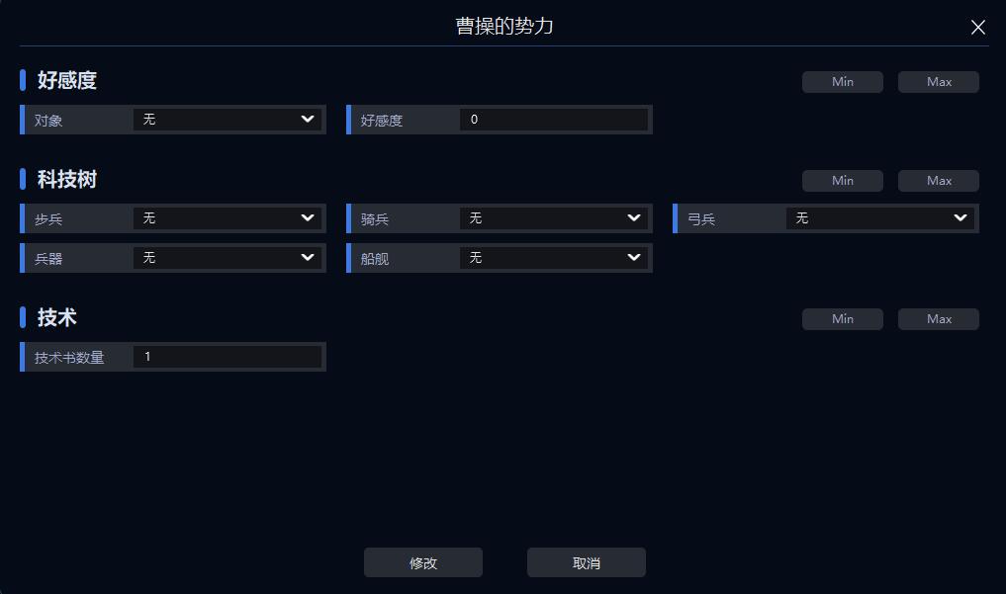Viewport: 1006px width, 594px height.
Task: Focus the 技术书数量 input field
Action: click(x=227, y=357)
